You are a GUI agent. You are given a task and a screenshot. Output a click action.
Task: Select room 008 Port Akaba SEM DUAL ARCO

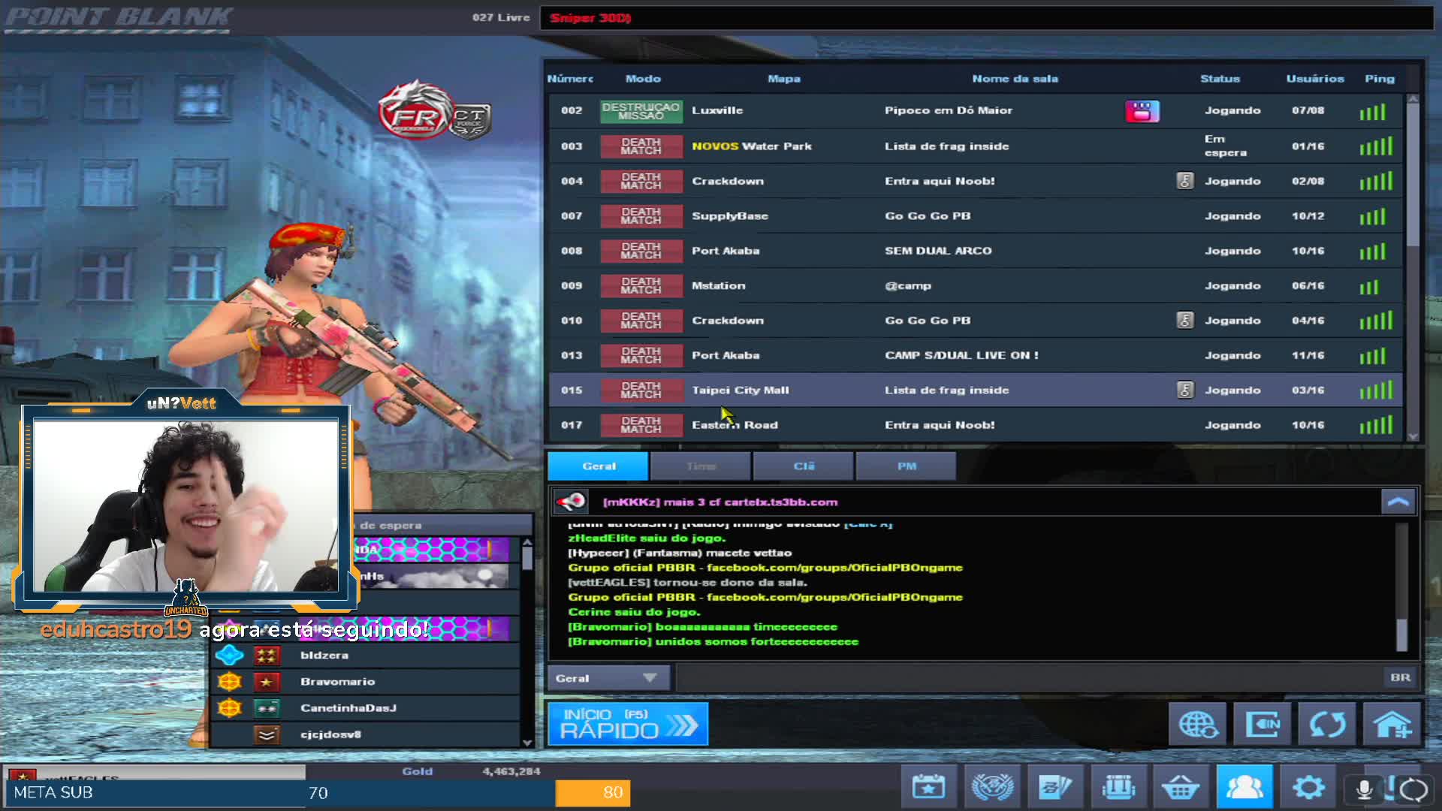point(976,251)
